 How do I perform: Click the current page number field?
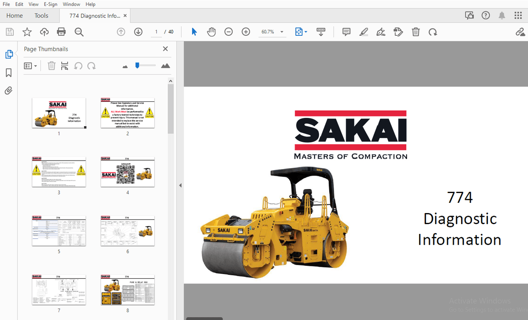(x=156, y=32)
